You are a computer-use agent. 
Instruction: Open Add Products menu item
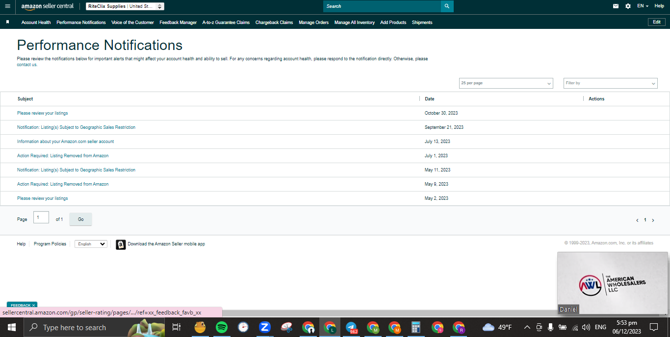(x=393, y=23)
